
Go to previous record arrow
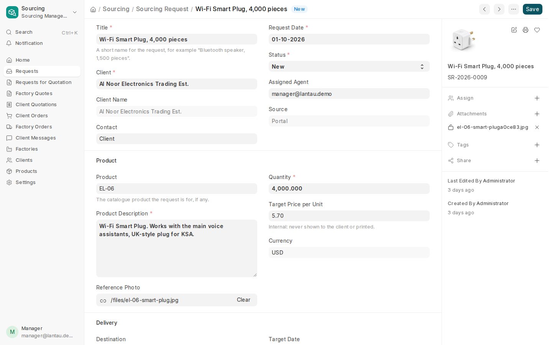tap(485, 9)
